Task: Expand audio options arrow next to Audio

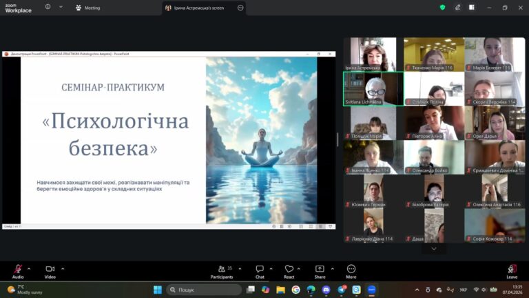Action: (x=29, y=268)
